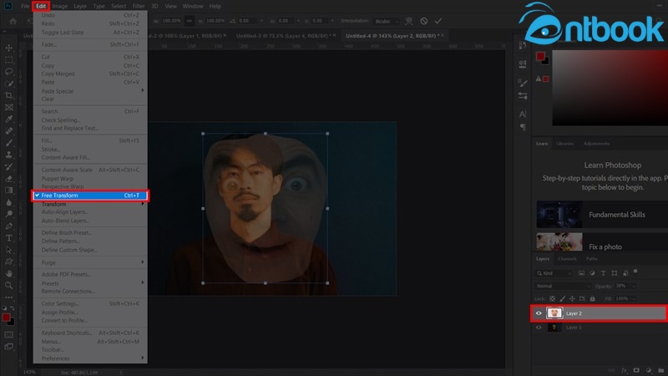The height and width of the screenshot is (376, 668).
Task: Pick a color in the red color field
Action: coord(610,88)
